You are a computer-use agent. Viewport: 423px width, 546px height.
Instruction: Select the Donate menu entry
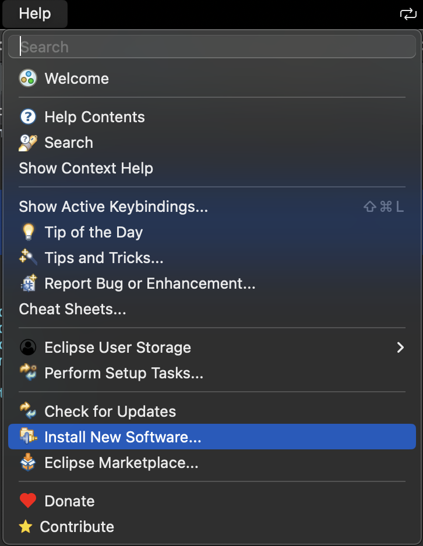click(x=212, y=501)
